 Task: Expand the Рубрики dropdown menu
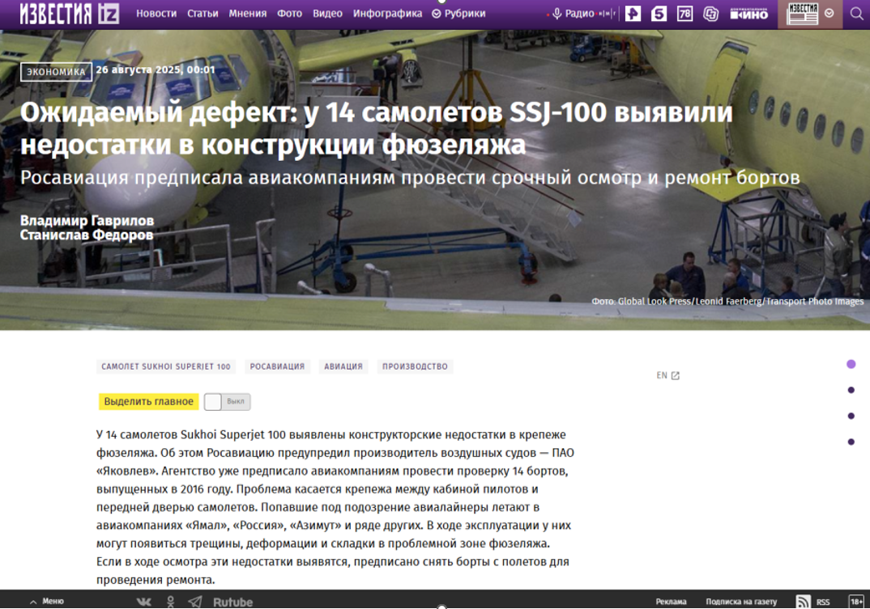coord(458,13)
